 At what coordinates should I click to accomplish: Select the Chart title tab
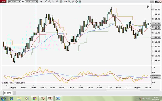pyautogui.click(x=3, y=2)
